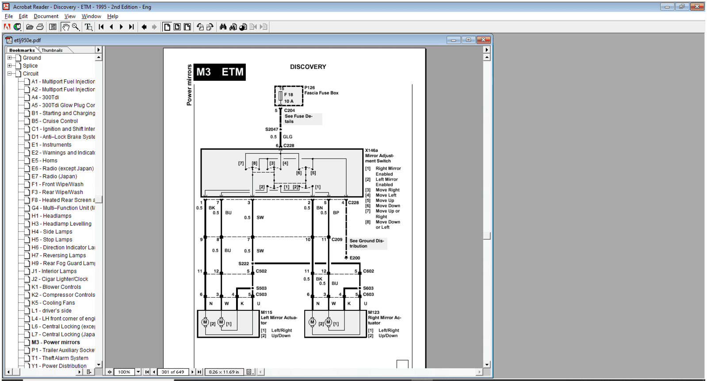Click the Search index binoculars icon
Viewport: 707px width, 381px height.
(233, 27)
